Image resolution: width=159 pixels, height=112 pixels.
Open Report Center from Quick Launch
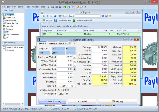10,20
